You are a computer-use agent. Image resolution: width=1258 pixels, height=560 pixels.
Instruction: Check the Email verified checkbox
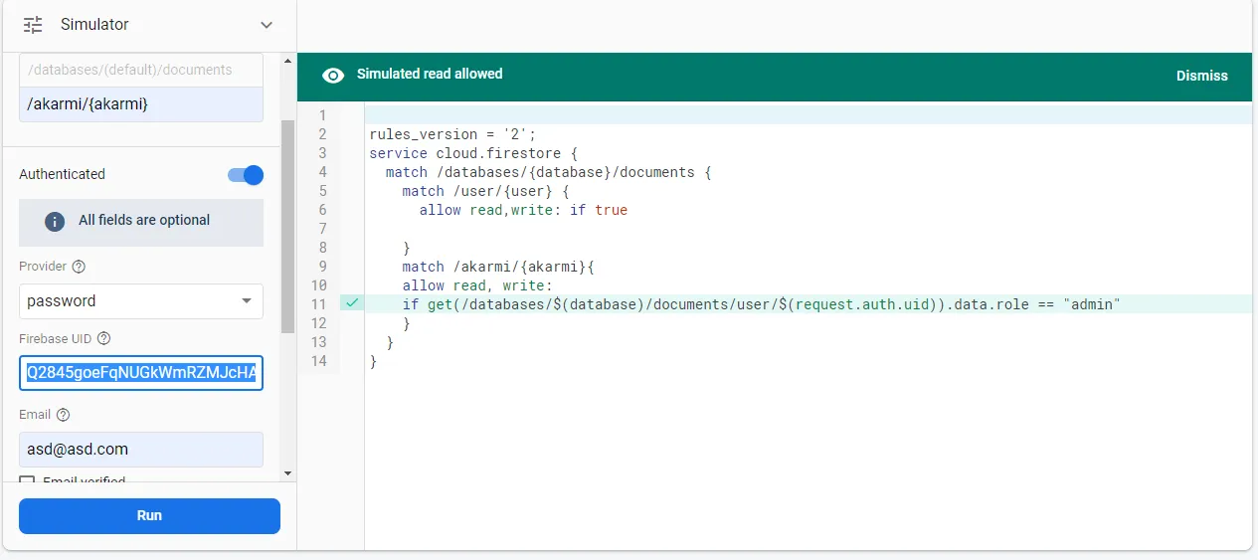(27, 481)
